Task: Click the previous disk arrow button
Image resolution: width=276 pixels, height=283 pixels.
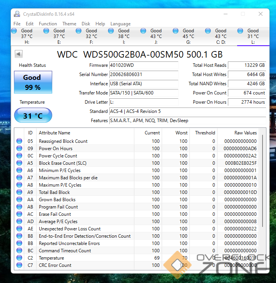Action: 18,54
